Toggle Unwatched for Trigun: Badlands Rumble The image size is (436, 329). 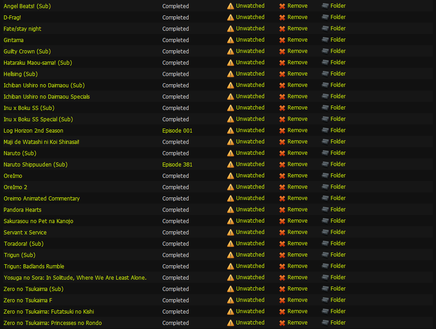click(250, 266)
